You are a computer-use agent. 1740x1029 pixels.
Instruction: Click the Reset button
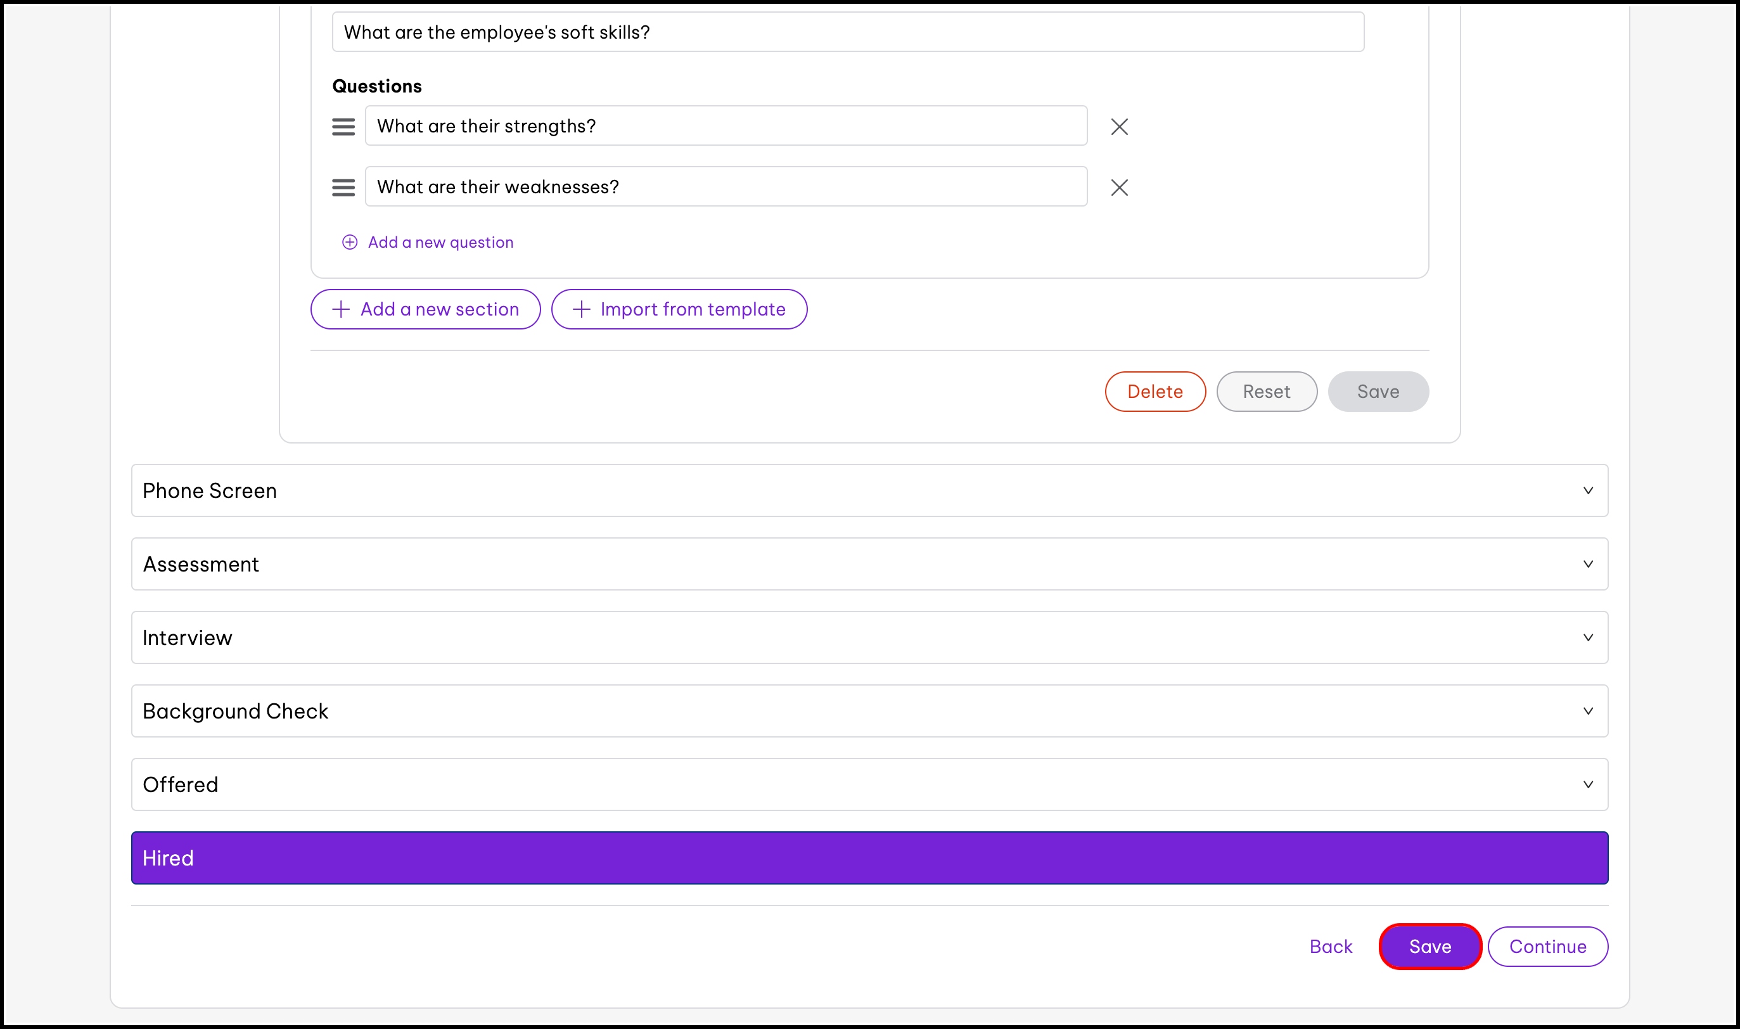1266,392
